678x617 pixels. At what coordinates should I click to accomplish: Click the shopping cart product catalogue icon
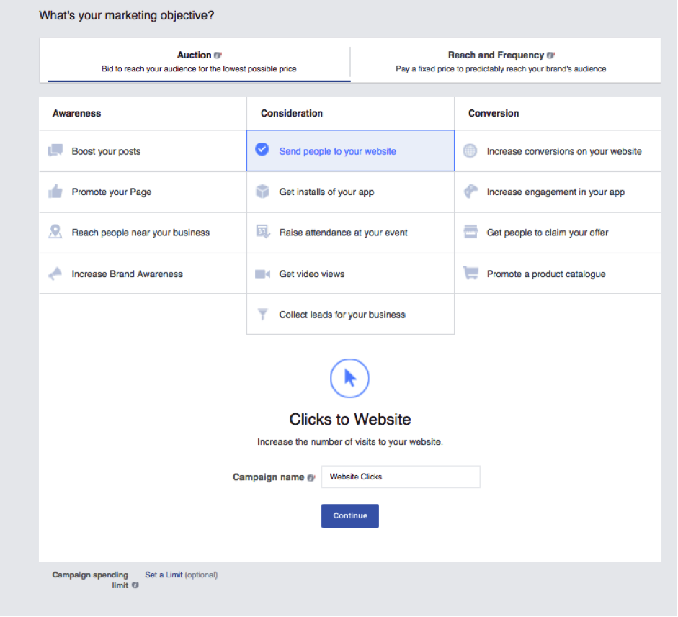470,274
